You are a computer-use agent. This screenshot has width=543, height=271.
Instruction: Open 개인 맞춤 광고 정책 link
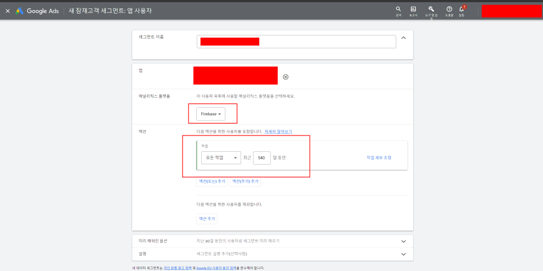point(177,268)
